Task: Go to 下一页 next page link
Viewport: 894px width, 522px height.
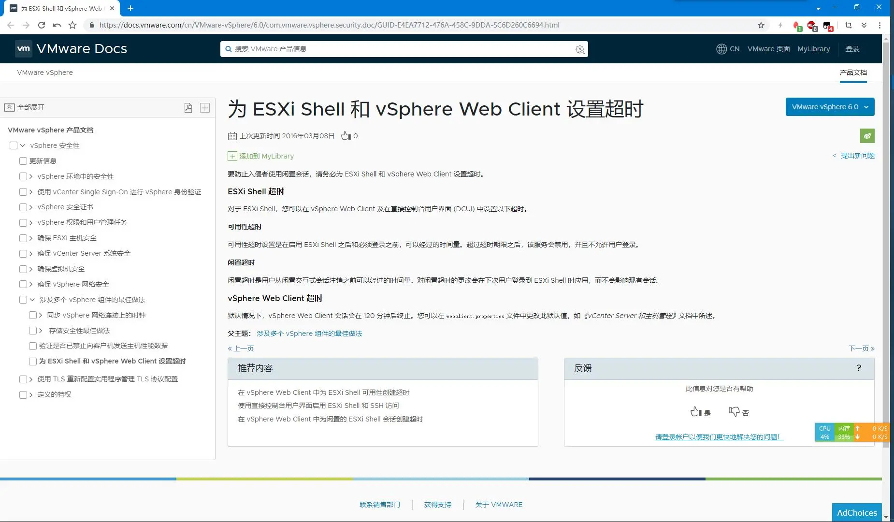Action: point(861,348)
